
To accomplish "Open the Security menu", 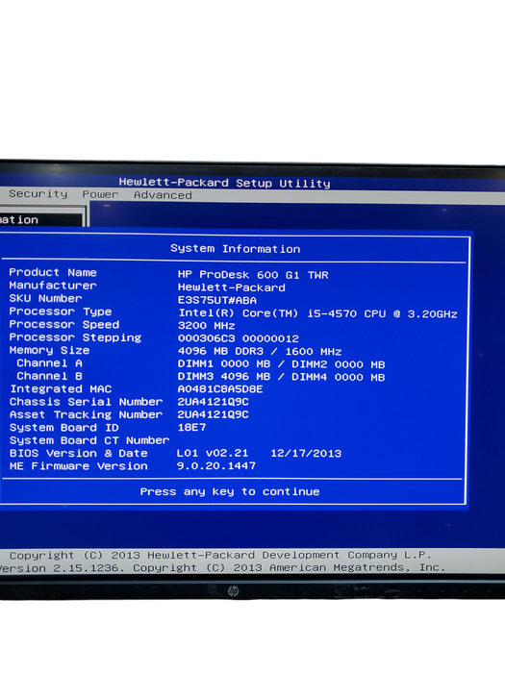I will [38, 194].
